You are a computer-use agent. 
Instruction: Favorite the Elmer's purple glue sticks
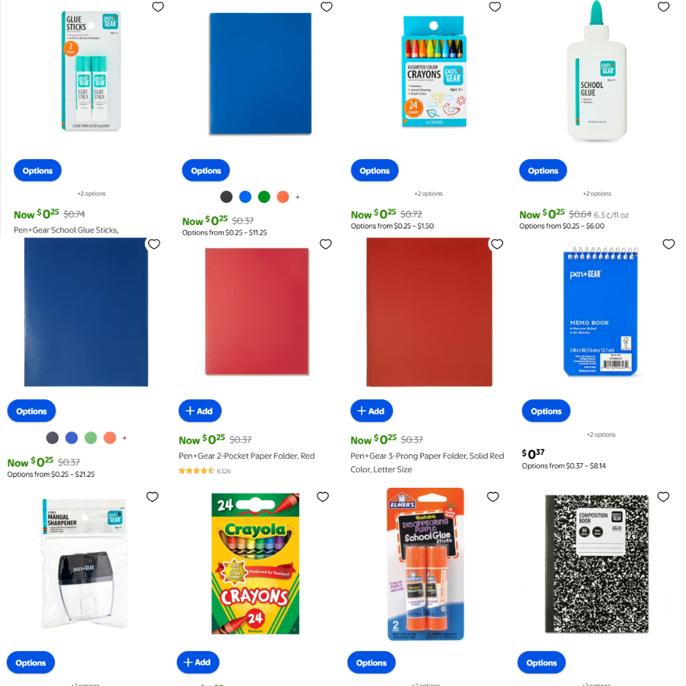pyautogui.click(x=493, y=497)
